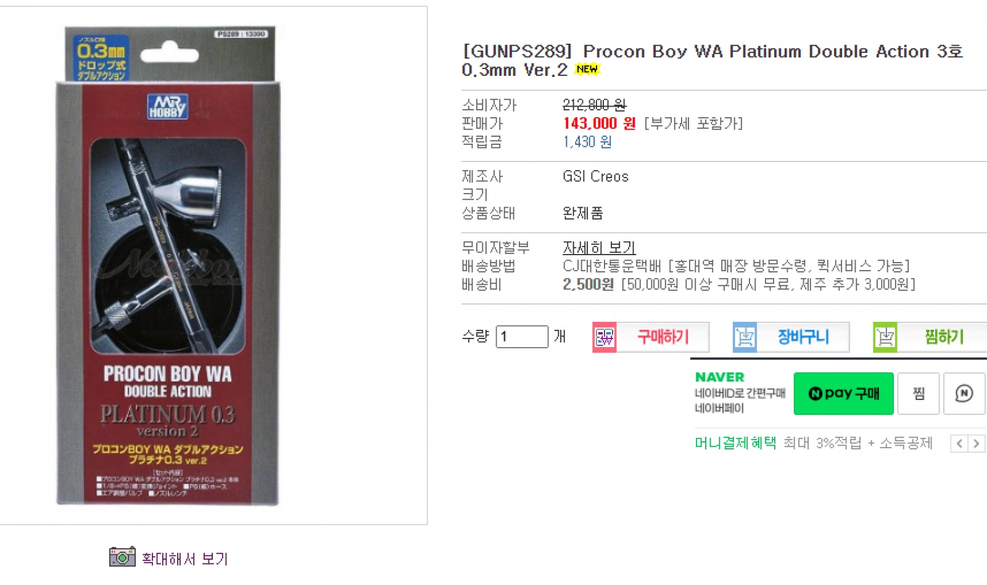Click the camera icon beside 확대해서 보기
The width and height of the screenshot is (987, 585).
pyautogui.click(x=122, y=557)
